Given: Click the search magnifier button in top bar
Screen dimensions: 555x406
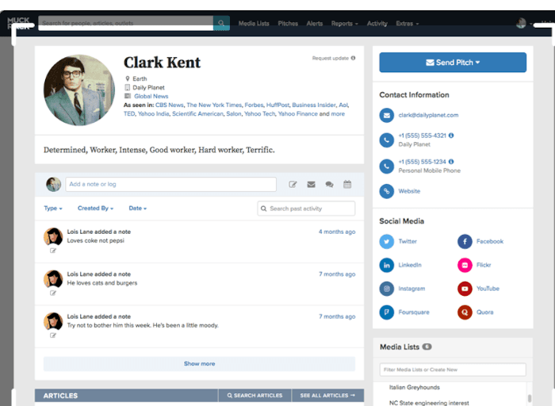Looking at the screenshot, I should (x=221, y=24).
